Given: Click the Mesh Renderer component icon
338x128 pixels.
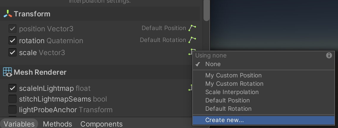Looking at the screenshot, I should [7, 72].
